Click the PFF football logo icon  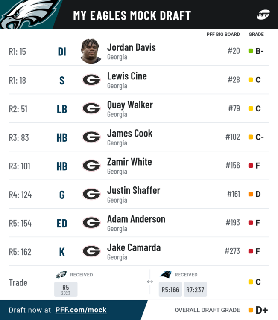tap(263, 15)
